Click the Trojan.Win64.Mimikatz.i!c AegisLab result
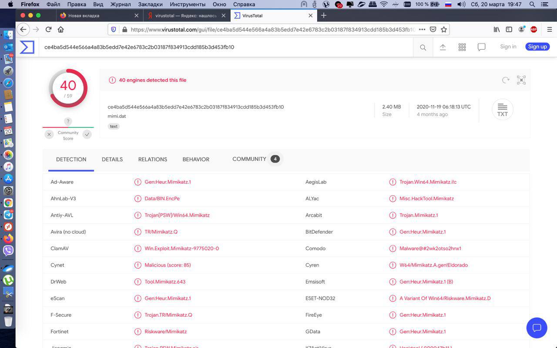Viewport: 557px width, 348px height. coord(428,182)
